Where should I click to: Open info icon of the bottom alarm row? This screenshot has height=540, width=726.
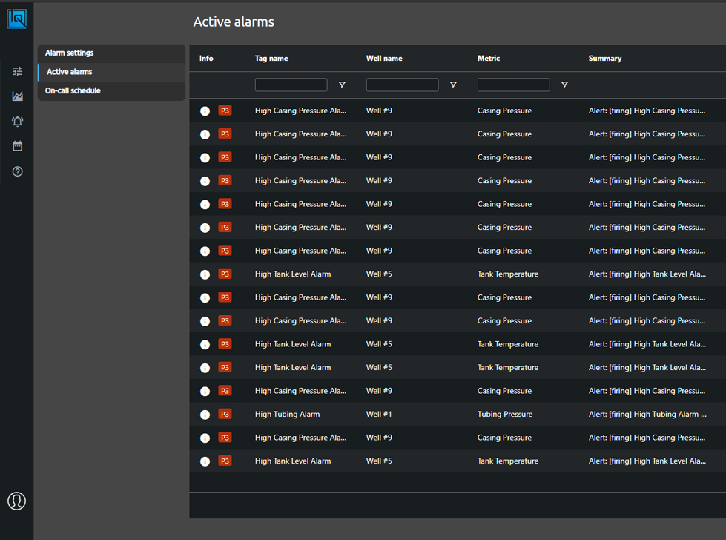pos(205,461)
